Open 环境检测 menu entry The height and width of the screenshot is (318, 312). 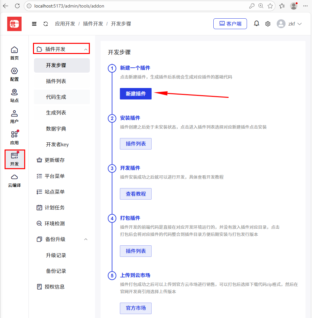coord(55,223)
